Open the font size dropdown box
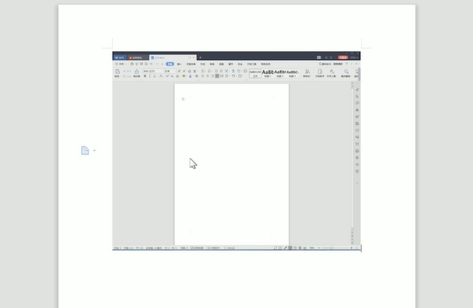The image size is (473, 308). [x=170, y=71]
